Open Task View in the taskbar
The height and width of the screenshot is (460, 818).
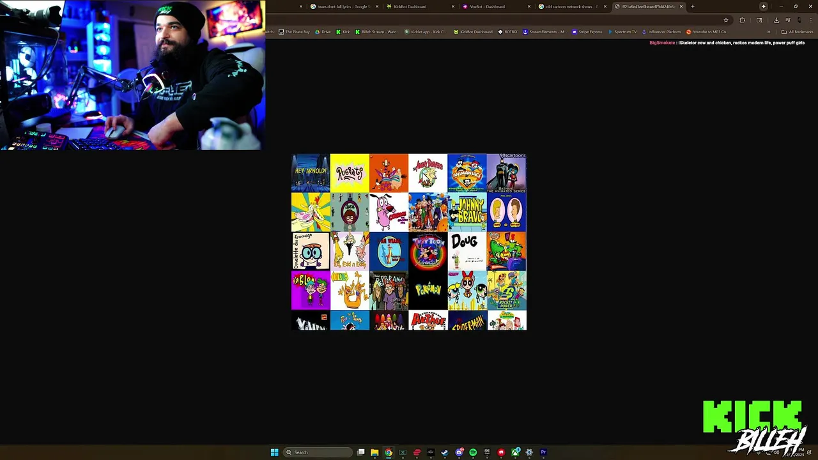360,452
